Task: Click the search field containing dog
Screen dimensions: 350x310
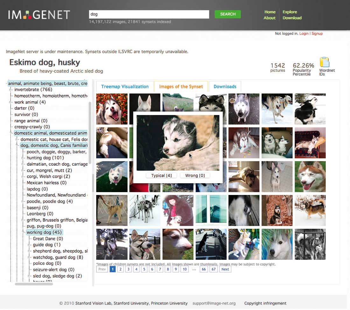Action: coord(149,14)
